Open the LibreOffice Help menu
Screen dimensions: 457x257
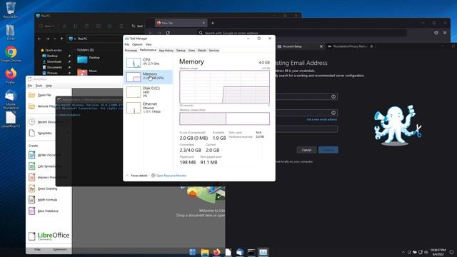[49, 86]
